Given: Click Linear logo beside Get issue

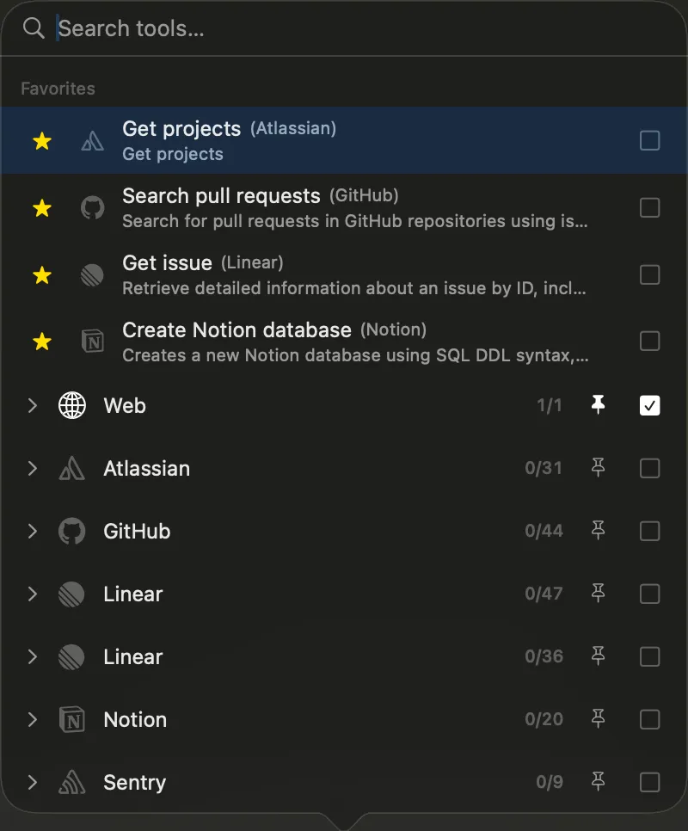Looking at the screenshot, I should tap(93, 275).
